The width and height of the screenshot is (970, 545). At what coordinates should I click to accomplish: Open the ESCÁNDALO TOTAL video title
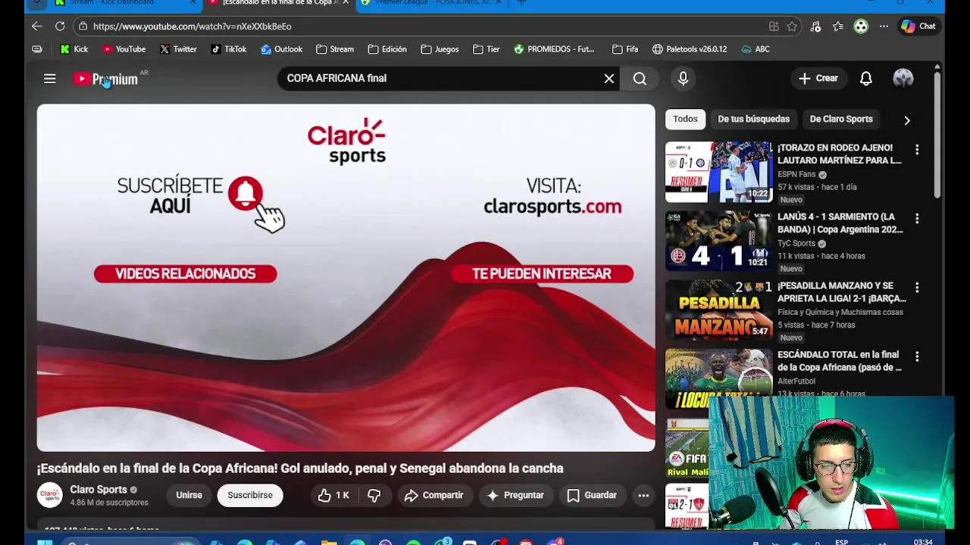tap(839, 361)
